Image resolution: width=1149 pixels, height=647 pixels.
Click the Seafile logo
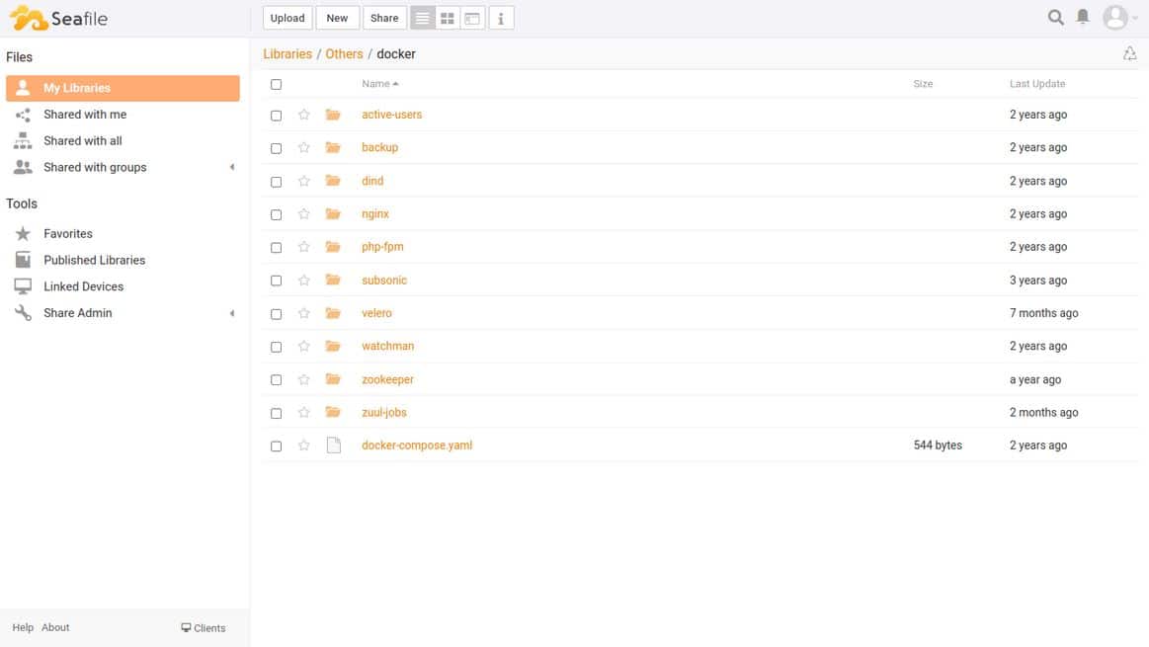pos(58,19)
